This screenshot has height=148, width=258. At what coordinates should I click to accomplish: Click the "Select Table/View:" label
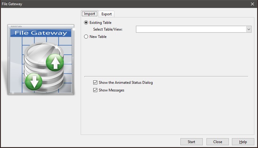click(110, 29)
